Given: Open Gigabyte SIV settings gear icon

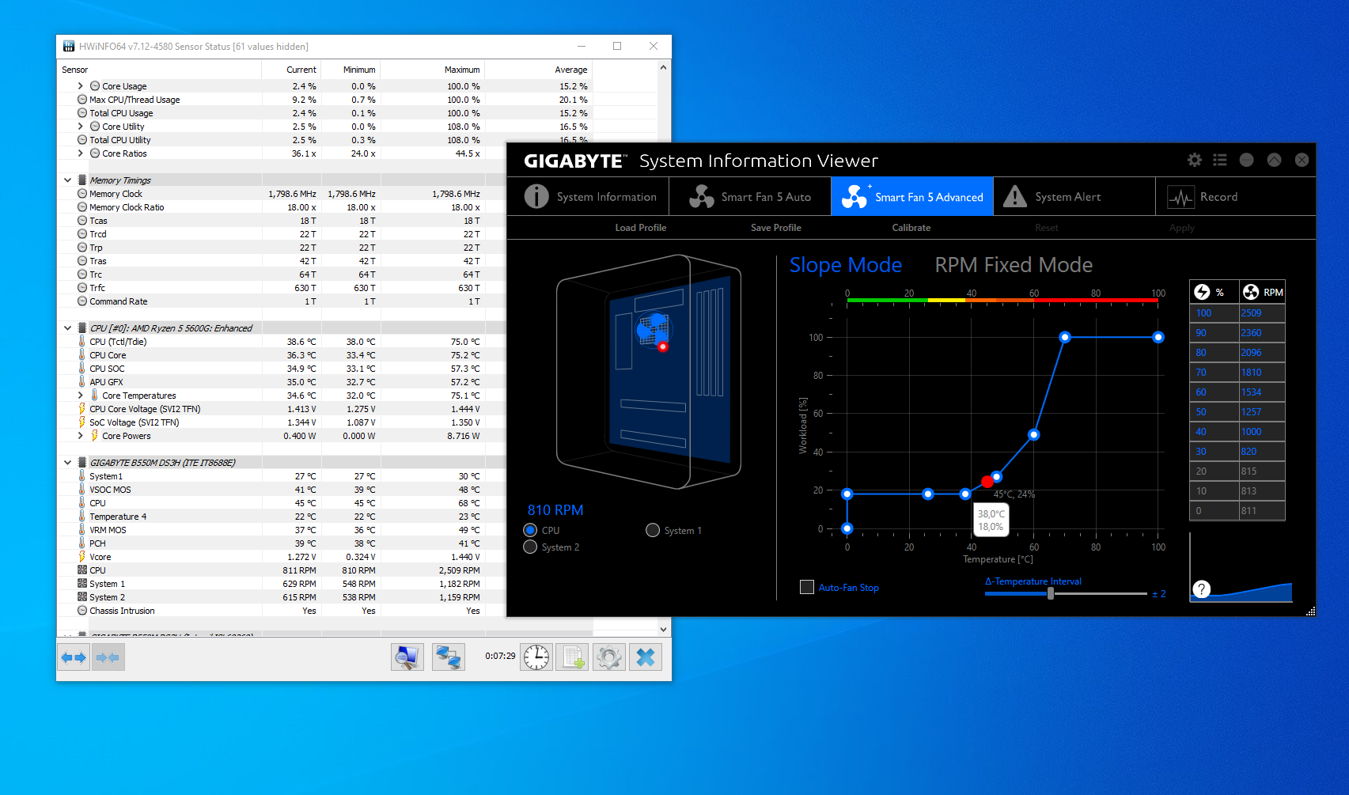Looking at the screenshot, I should tap(1195, 160).
